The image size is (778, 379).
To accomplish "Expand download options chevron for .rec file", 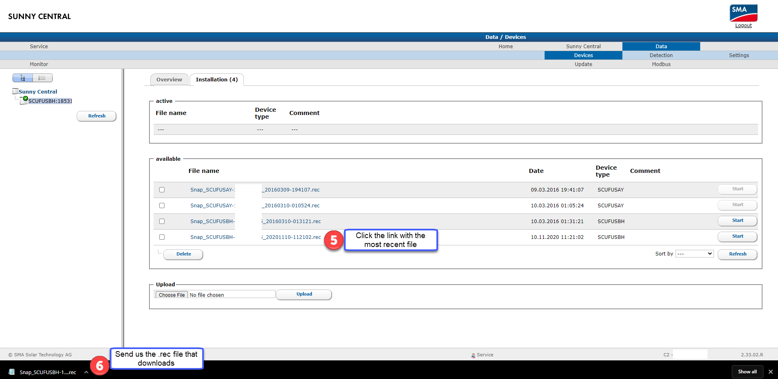I will click(x=86, y=372).
